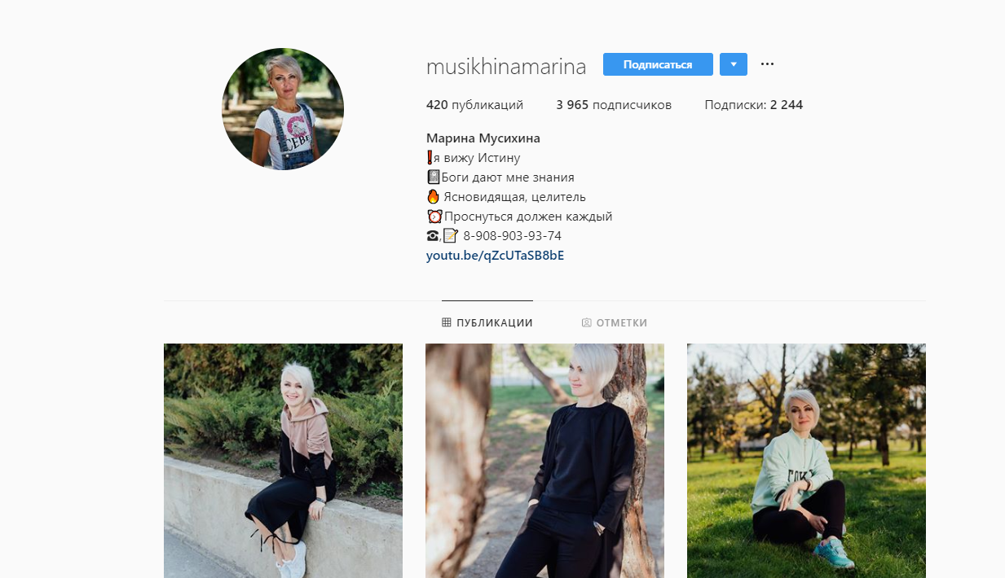This screenshot has width=1005, height=578.
Task: Open the youtu.be/qZcUTaSB8bE link
Action: tap(496, 256)
